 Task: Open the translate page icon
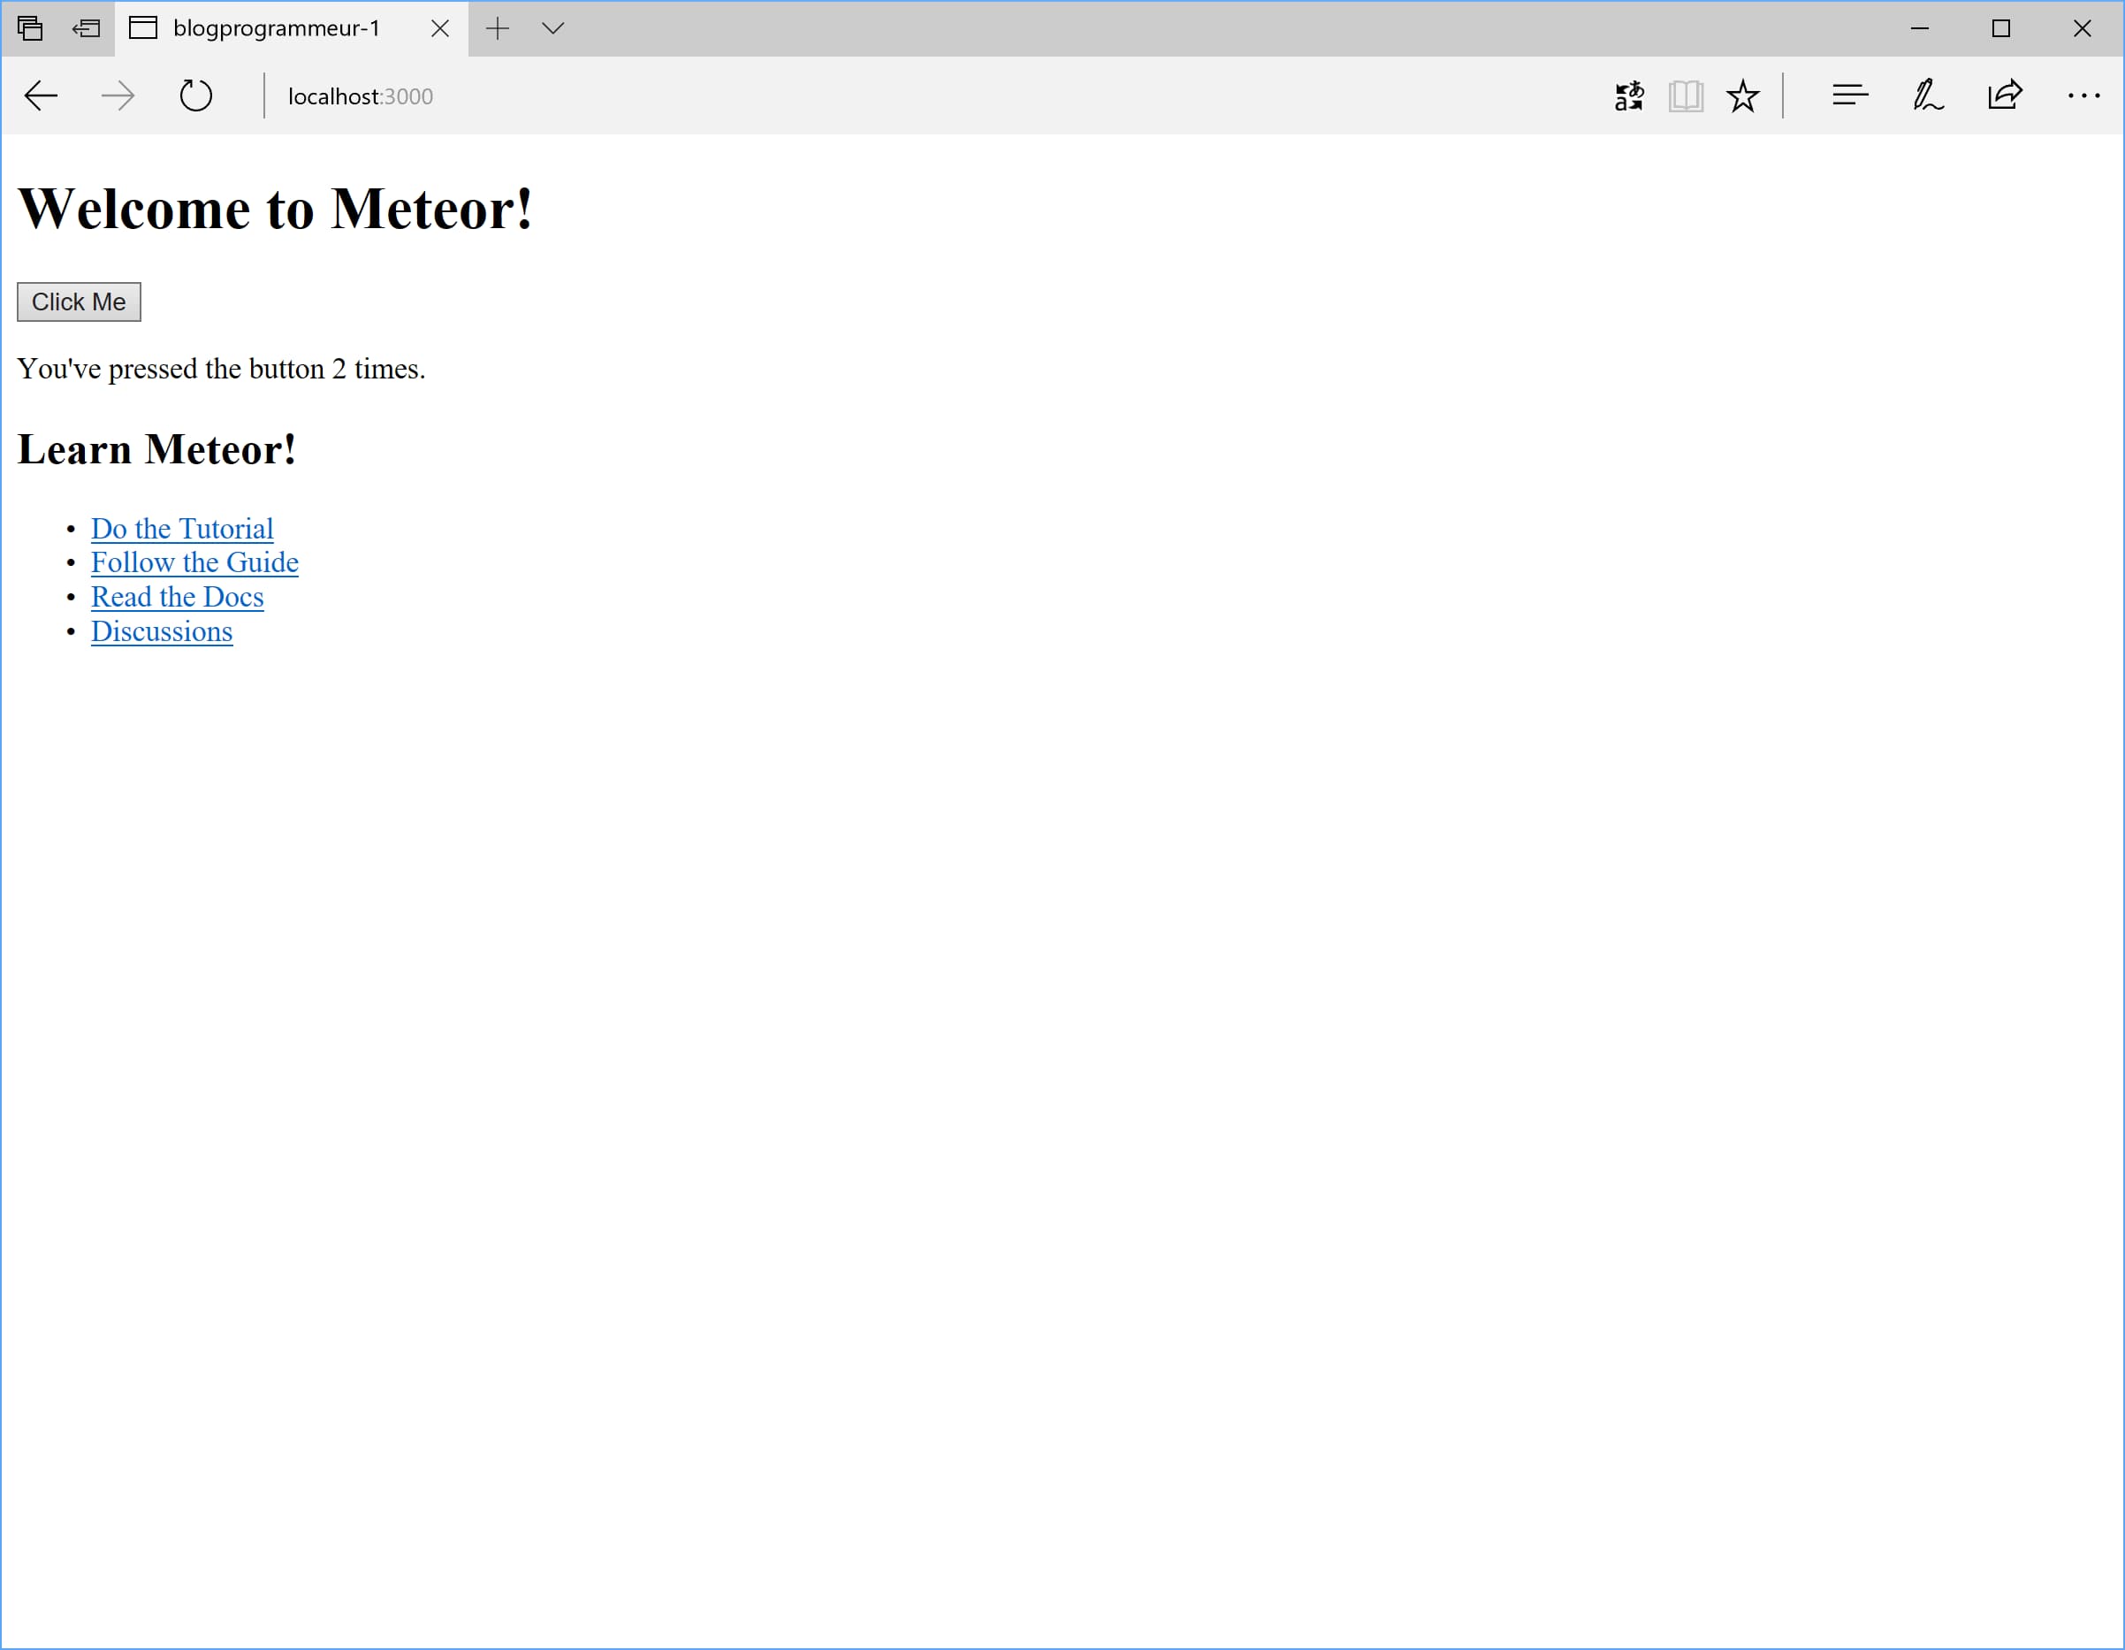coord(1629,95)
